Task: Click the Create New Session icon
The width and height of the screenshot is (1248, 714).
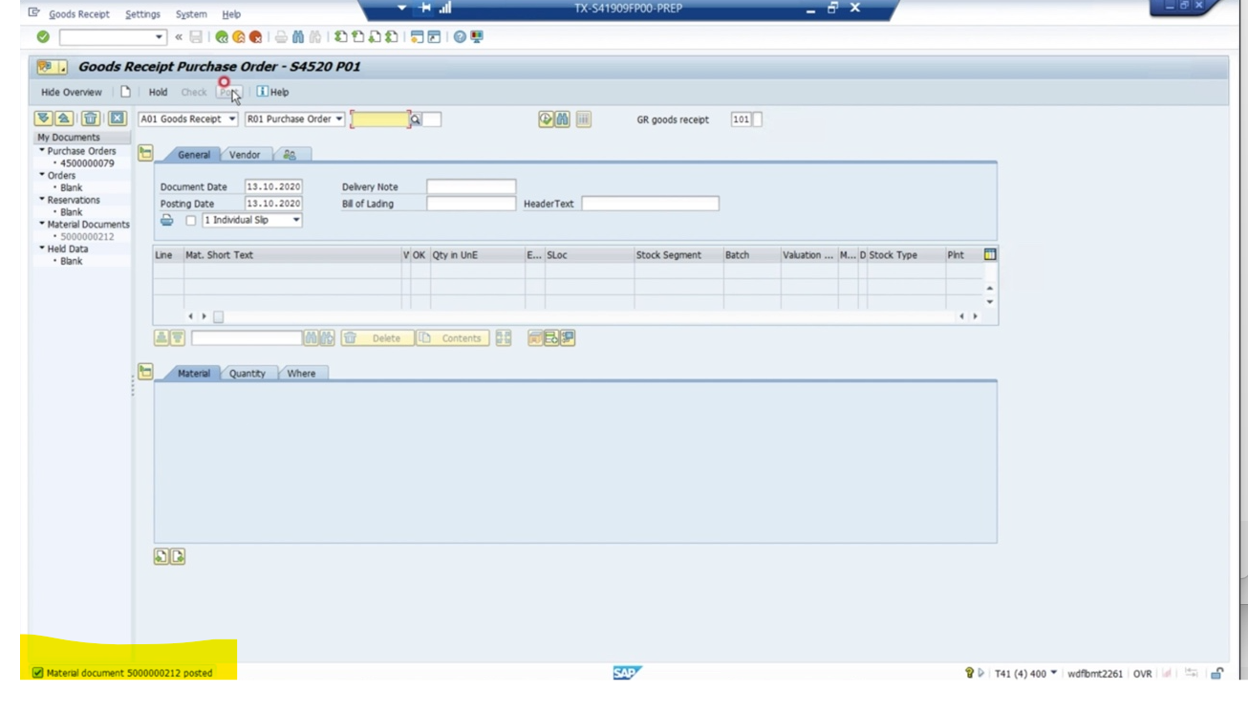Action: [418, 37]
